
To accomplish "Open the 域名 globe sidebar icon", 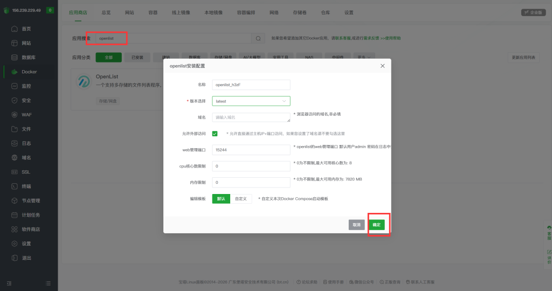I will tap(15, 158).
